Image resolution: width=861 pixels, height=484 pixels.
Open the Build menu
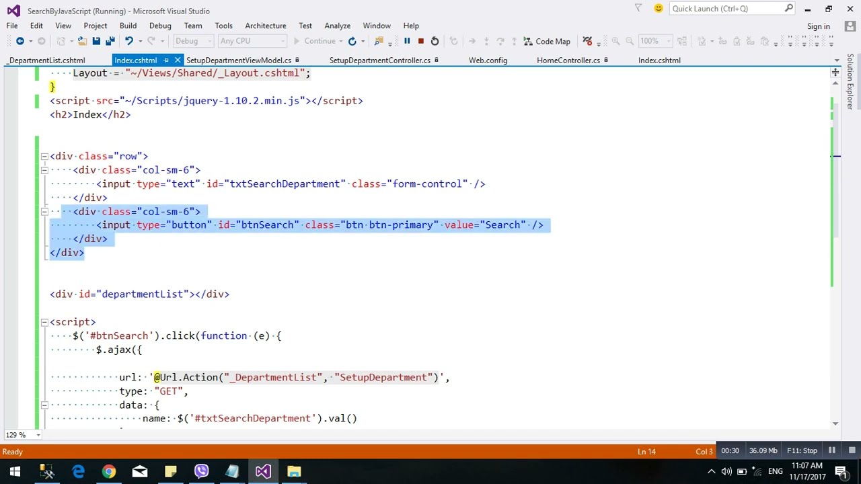[x=128, y=26]
